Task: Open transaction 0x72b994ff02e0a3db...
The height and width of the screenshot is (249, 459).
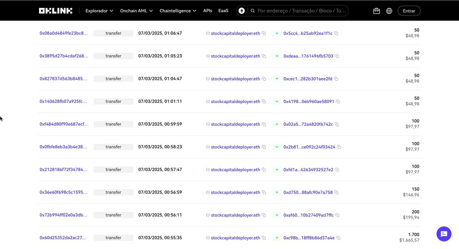Action: point(64,215)
